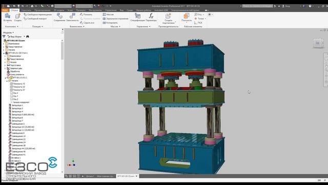Click the browser filter funnel icon

pyautogui.click(x=4, y=36)
